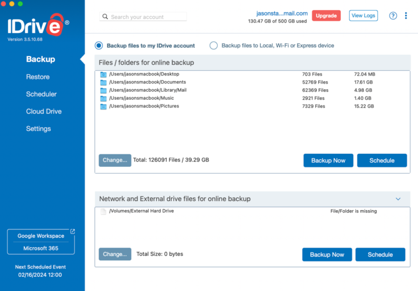Select the /Volumes/External Hard Drive row

coord(252,211)
